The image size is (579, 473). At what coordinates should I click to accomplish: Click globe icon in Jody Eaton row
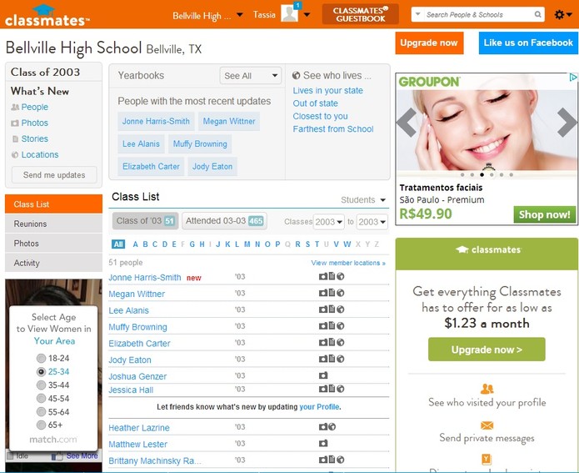tap(341, 359)
